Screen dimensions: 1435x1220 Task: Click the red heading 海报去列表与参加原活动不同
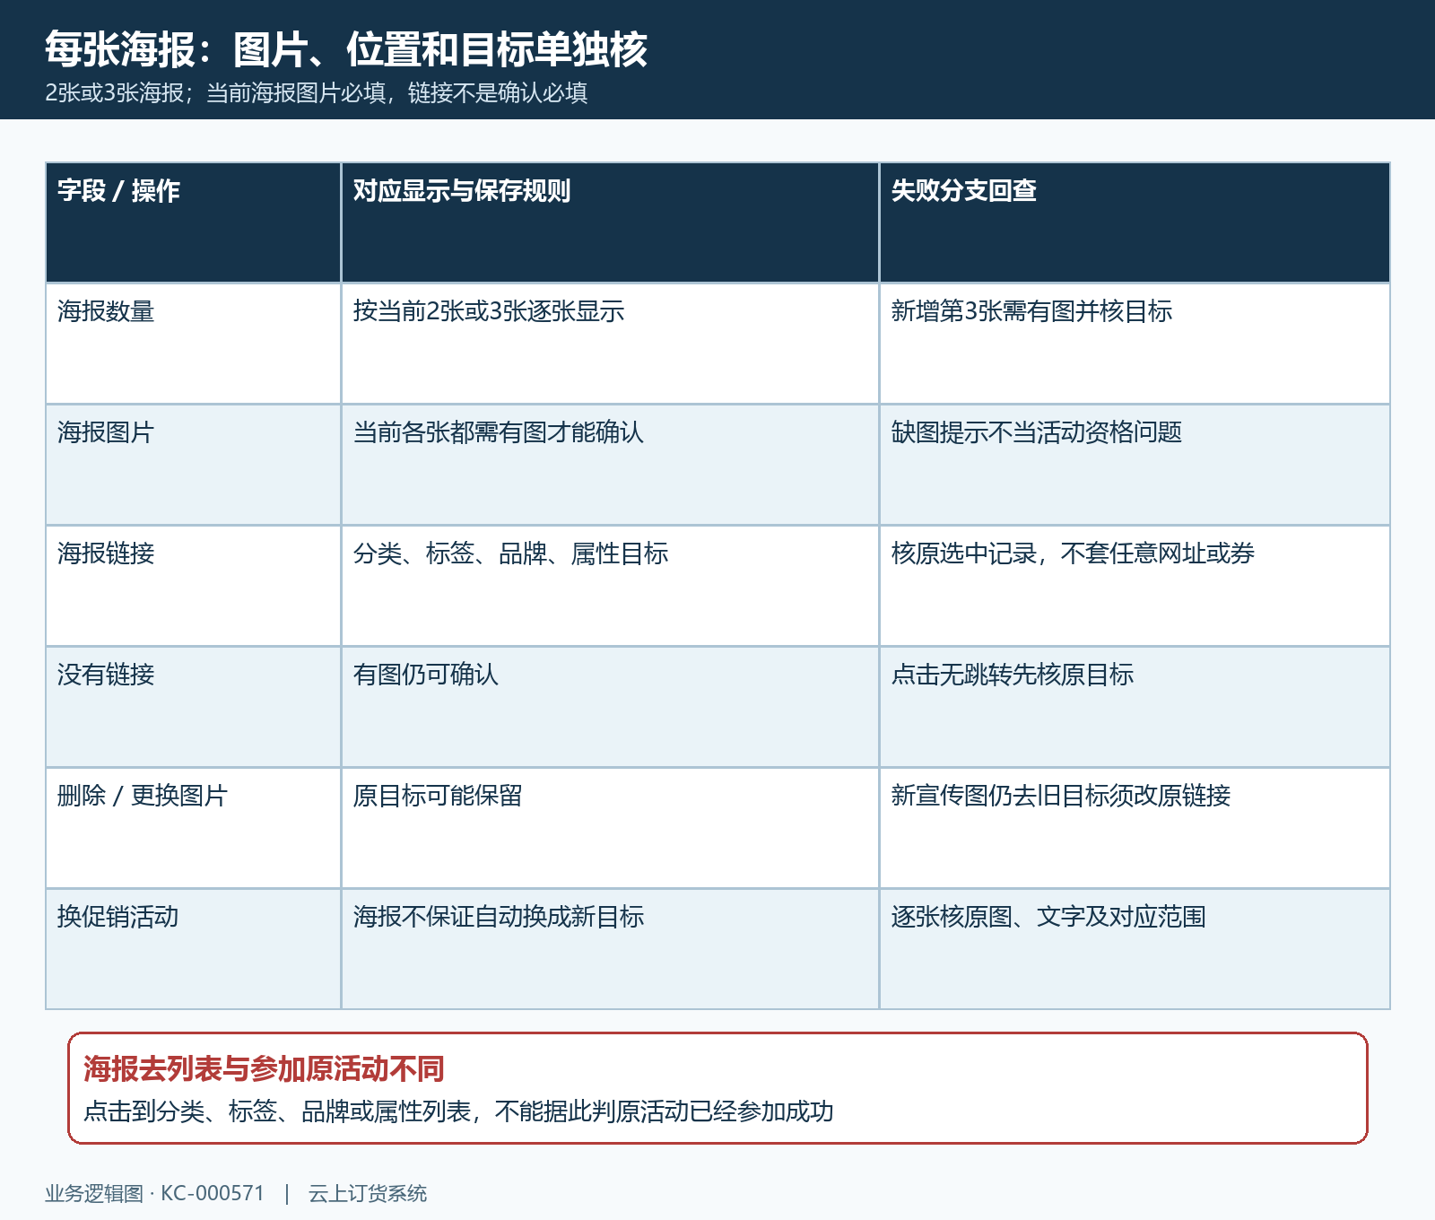(265, 1068)
